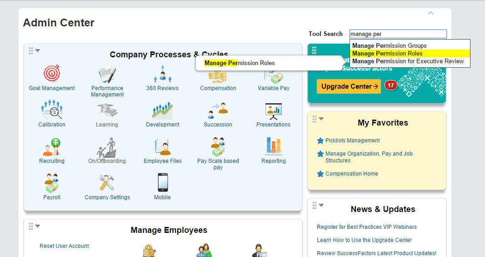Screen dimensions: 485x257
Task: Click the Company Settings text label
Action: 107,197
